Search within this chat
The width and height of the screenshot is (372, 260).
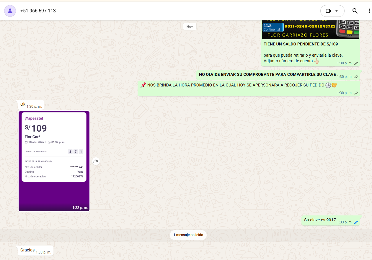click(355, 11)
